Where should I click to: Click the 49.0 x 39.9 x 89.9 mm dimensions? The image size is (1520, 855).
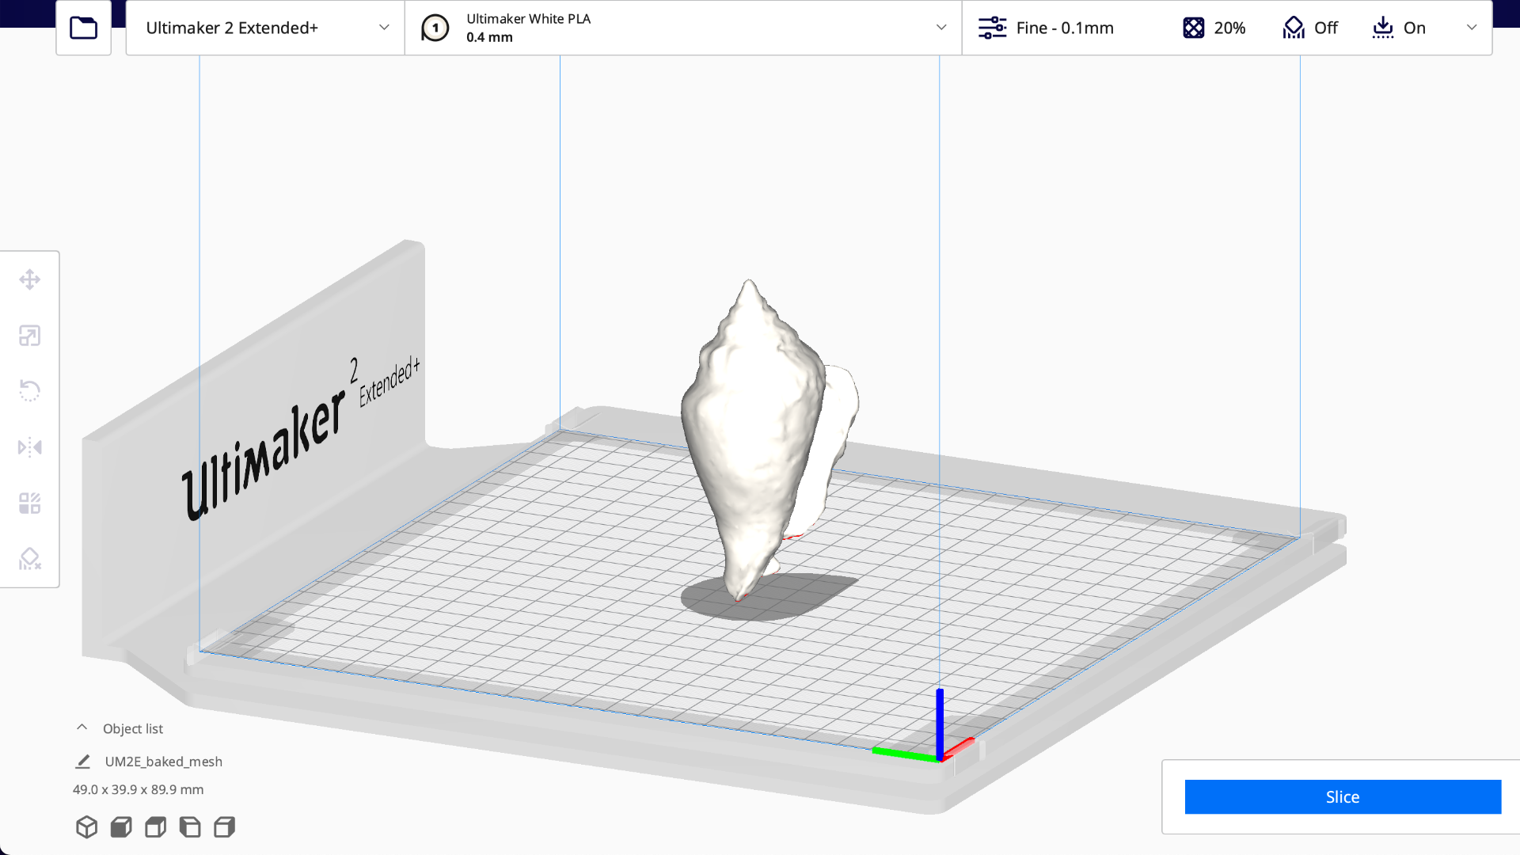(x=138, y=789)
